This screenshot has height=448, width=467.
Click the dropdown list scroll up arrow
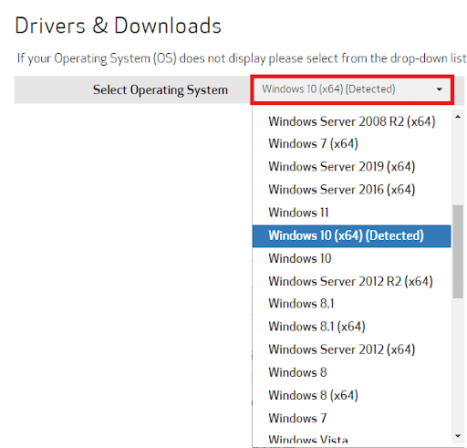point(458,117)
